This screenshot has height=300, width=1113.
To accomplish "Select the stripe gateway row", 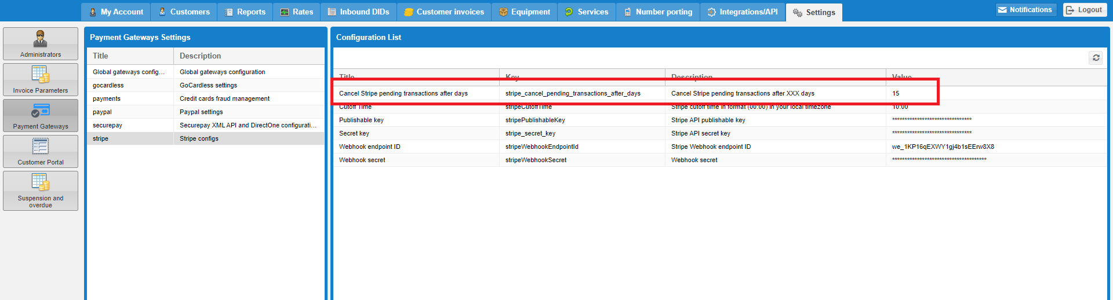I will 206,138.
